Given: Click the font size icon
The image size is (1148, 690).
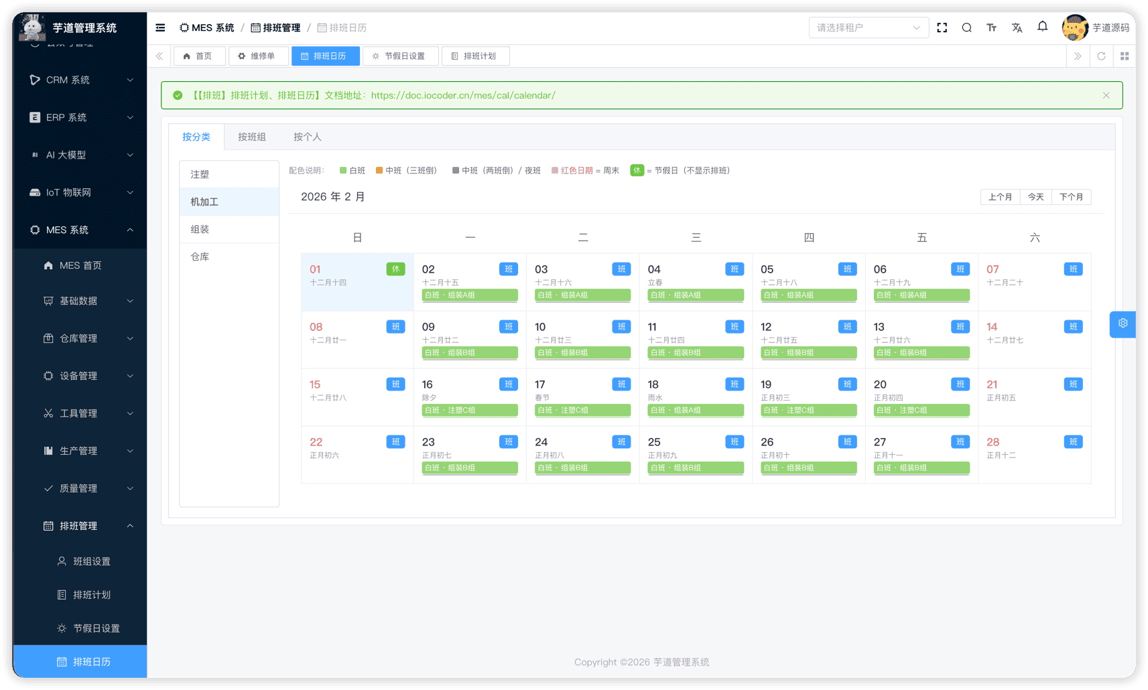Looking at the screenshot, I should (x=991, y=27).
